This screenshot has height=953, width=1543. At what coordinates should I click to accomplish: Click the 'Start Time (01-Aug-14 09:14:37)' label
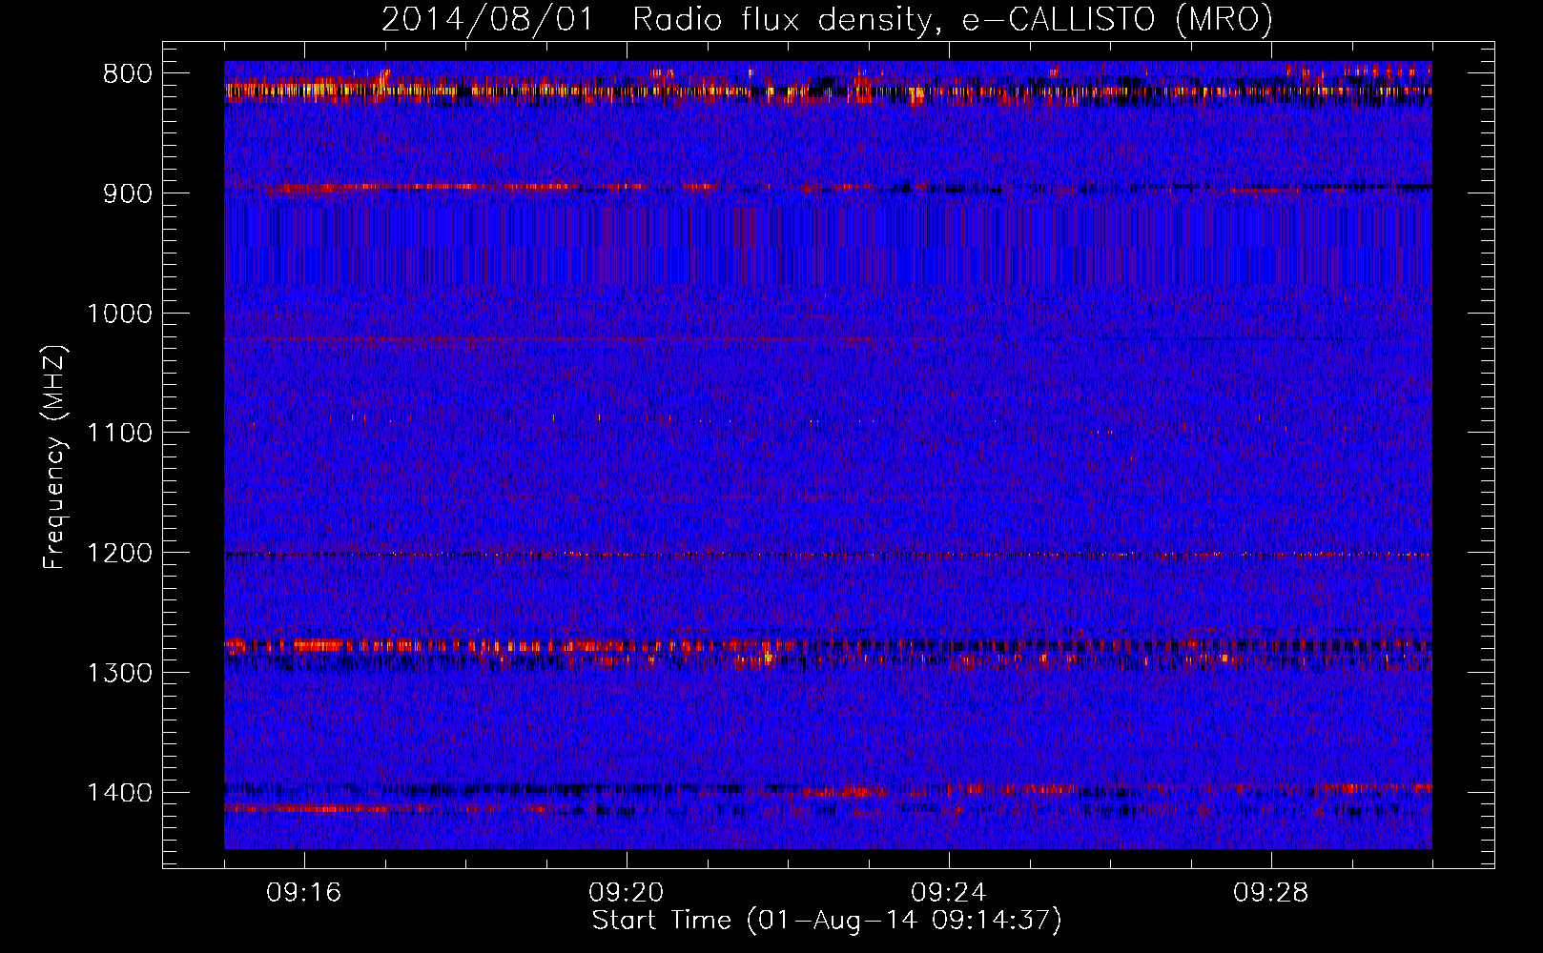[827, 921]
